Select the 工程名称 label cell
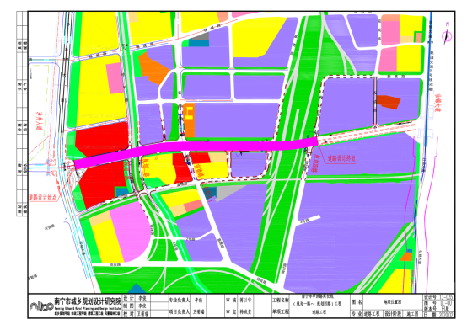The height and width of the screenshot is (330, 467). (x=281, y=301)
